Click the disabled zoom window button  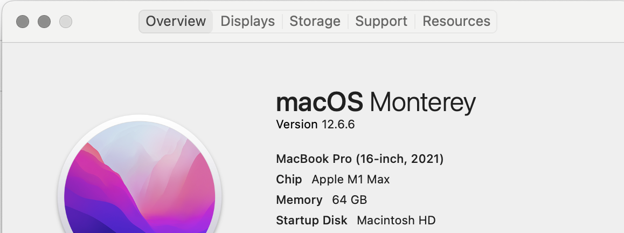pos(66,22)
